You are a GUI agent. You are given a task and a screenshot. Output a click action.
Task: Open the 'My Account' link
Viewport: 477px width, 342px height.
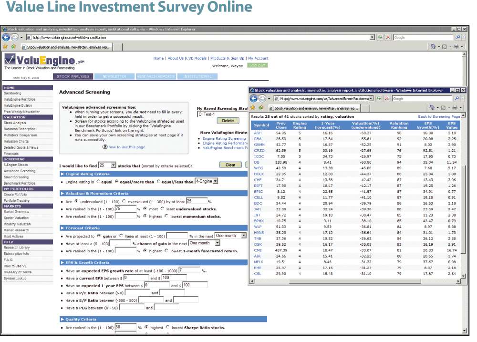[x=258, y=58]
